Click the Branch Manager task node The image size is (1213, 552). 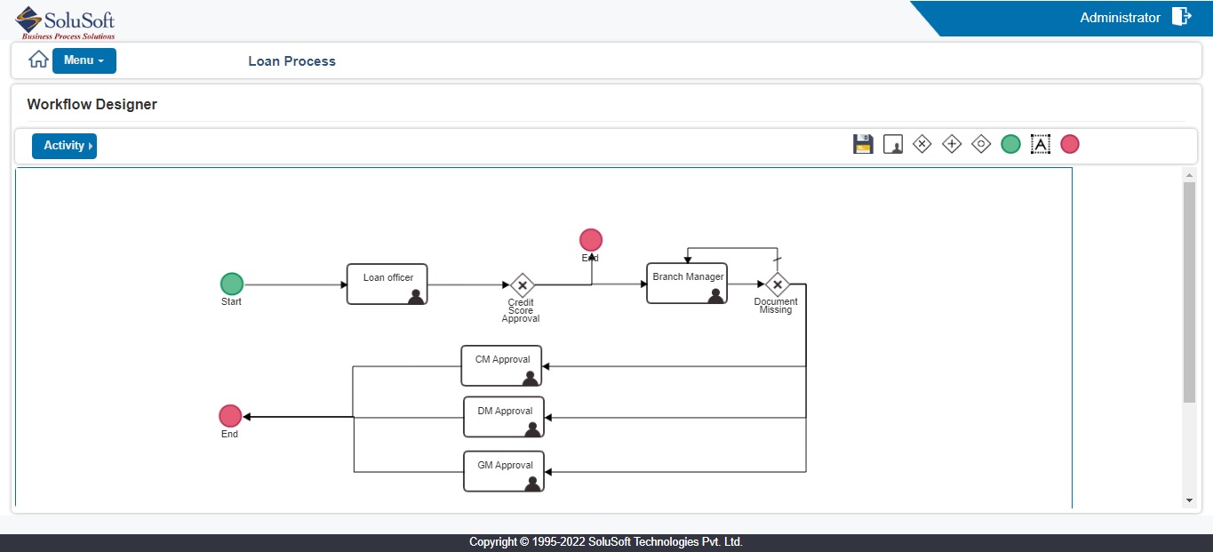tap(686, 283)
